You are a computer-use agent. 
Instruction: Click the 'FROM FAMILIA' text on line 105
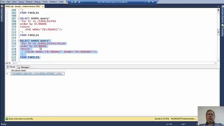click(29, 13)
